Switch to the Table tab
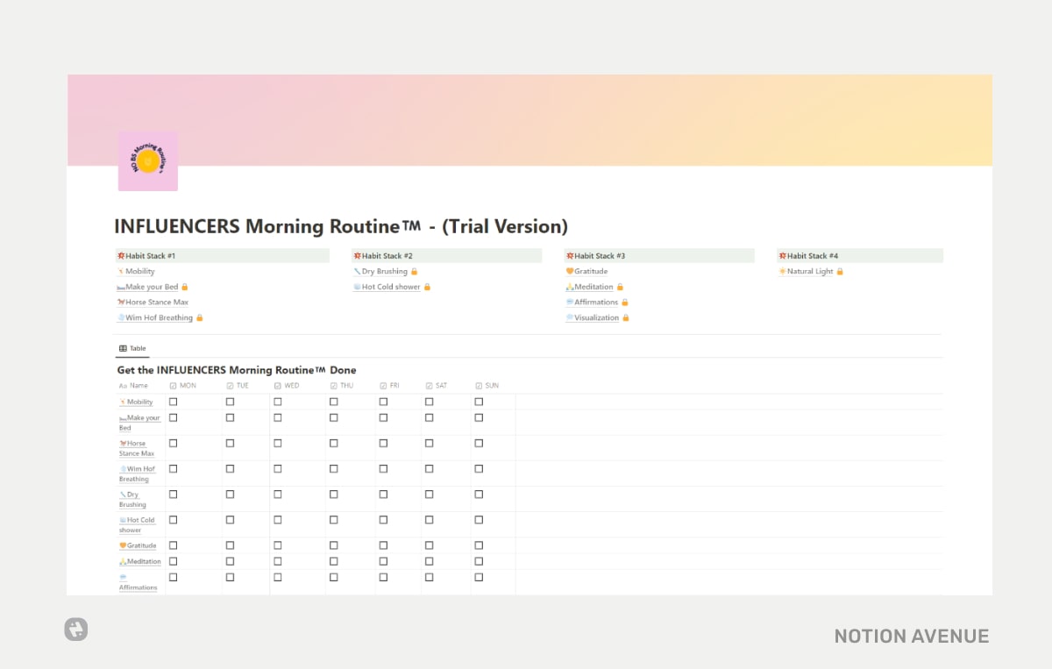Image resolution: width=1052 pixels, height=669 pixels. (131, 348)
